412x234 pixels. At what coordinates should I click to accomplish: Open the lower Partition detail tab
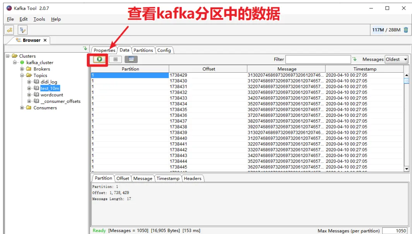click(103, 178)
